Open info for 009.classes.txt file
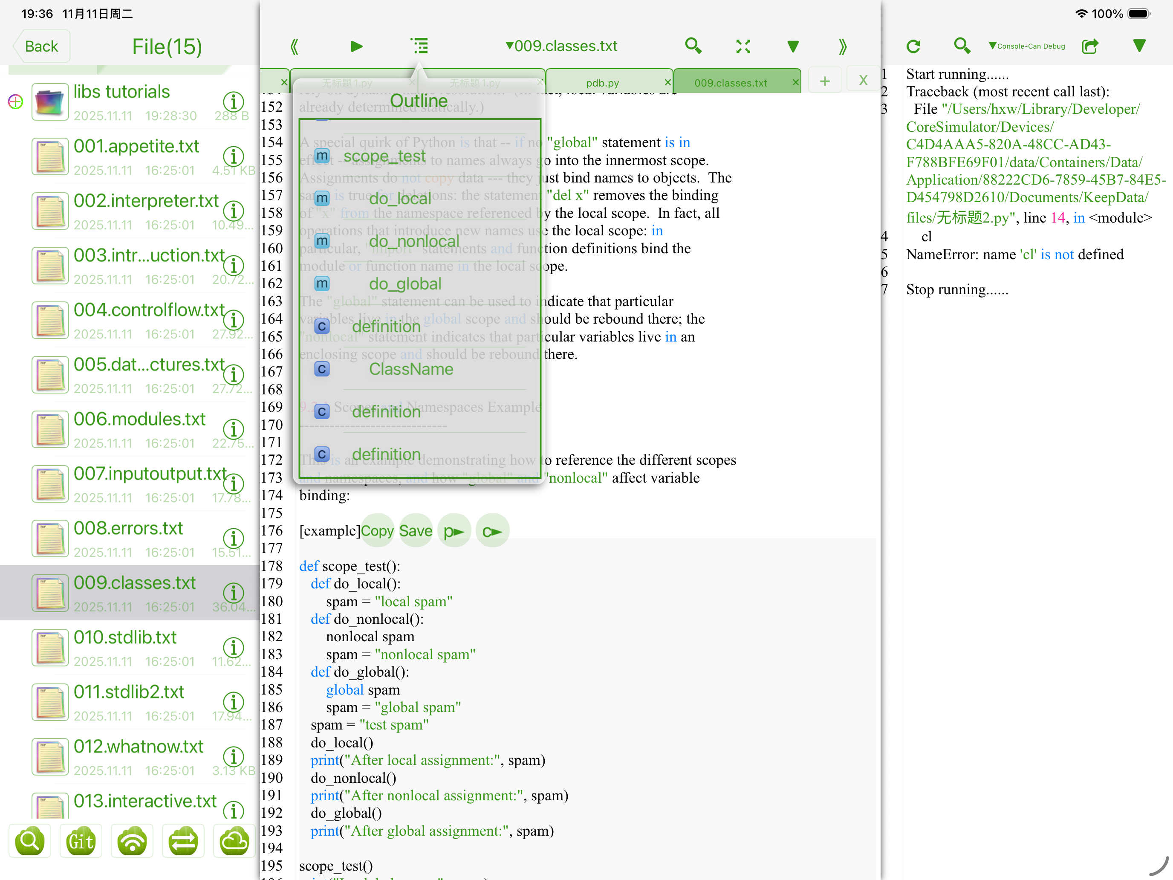Viewport: 1173px width, 880px height. 233,593
